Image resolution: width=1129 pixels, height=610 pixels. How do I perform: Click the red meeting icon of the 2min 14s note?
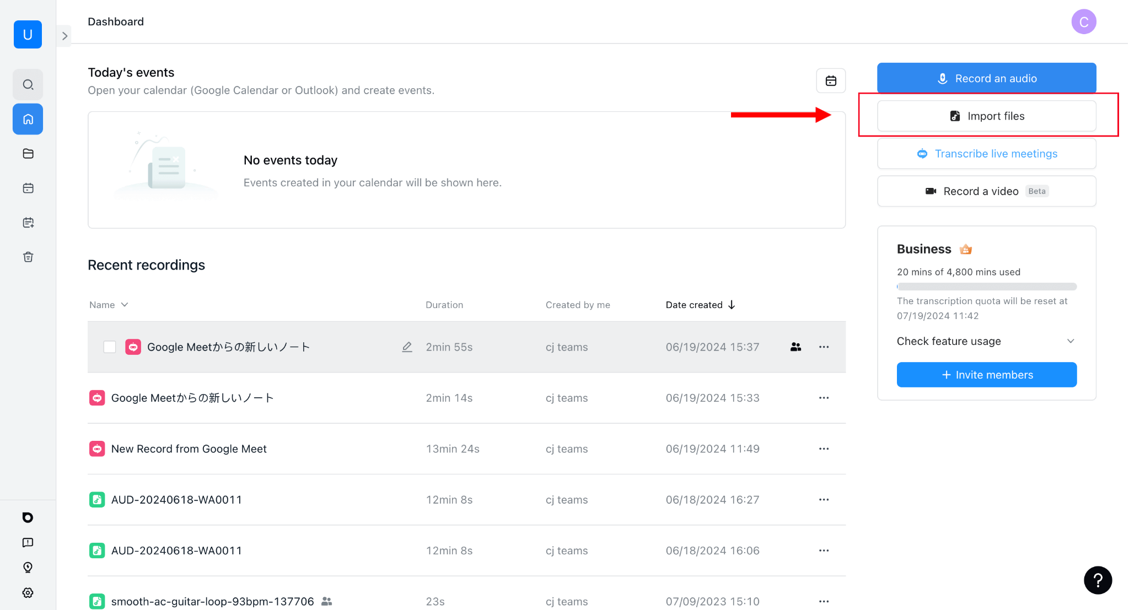tap(97, 398)
